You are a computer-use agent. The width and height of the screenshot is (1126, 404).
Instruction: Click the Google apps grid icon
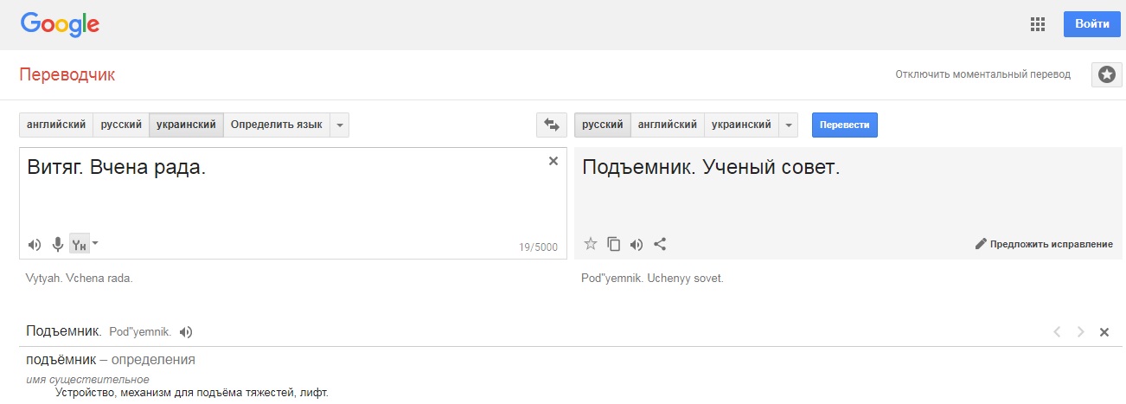(x=1038, y=24)
